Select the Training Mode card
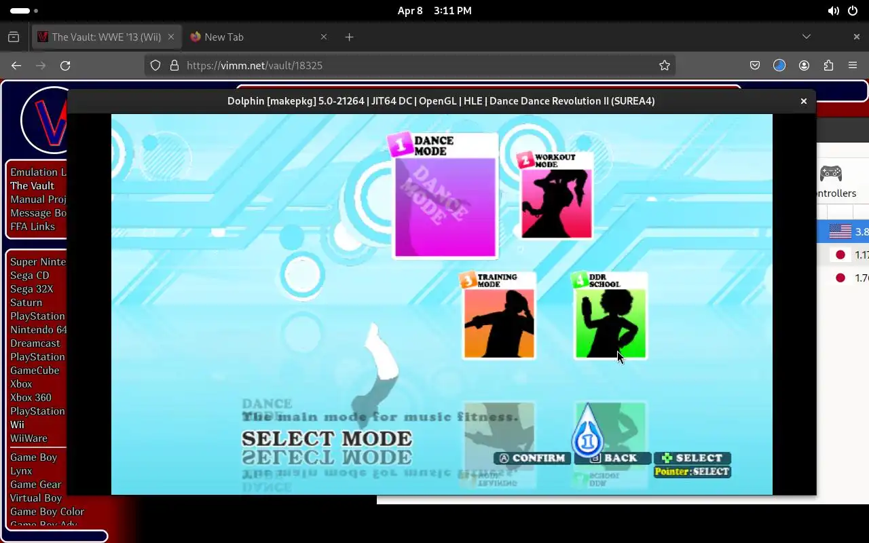Viewport: 869px width, 543px height. 499,315
